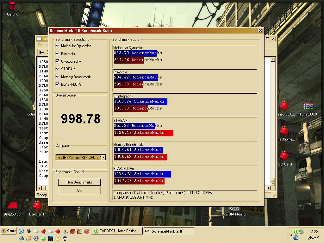Click blue Show Desktop quick launch icon

[21, 231]
